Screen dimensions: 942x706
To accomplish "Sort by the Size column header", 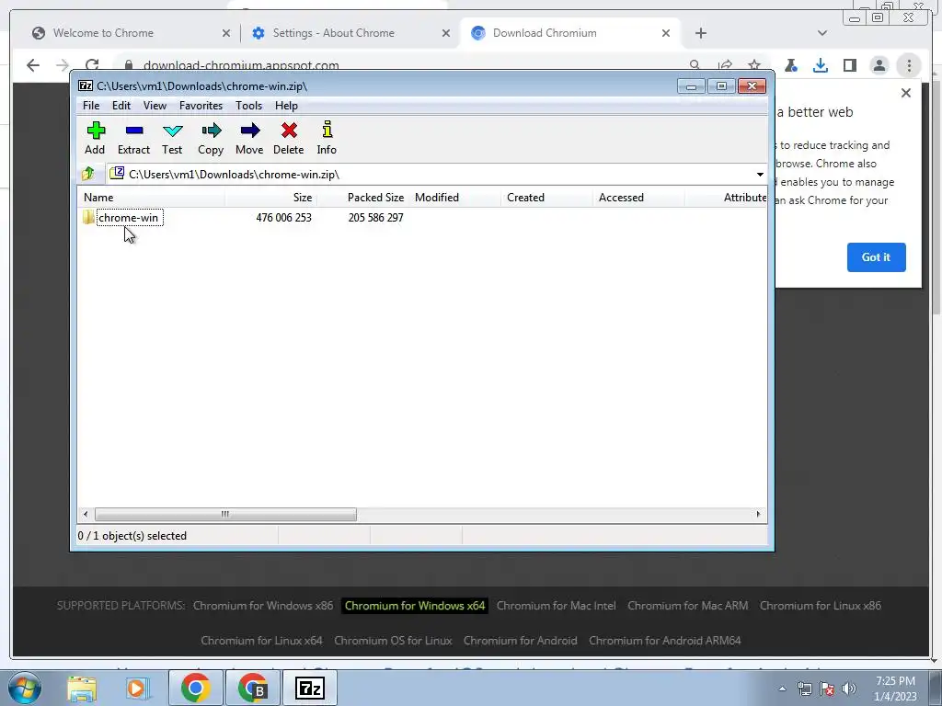I will pyautogui.click(x=271, y=198).
